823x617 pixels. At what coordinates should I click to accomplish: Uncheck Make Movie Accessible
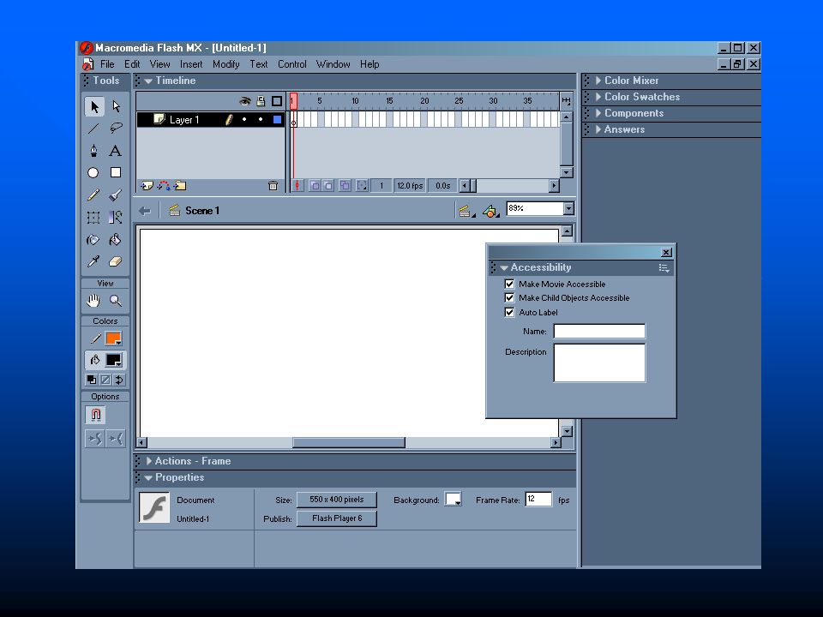(509, 284)
